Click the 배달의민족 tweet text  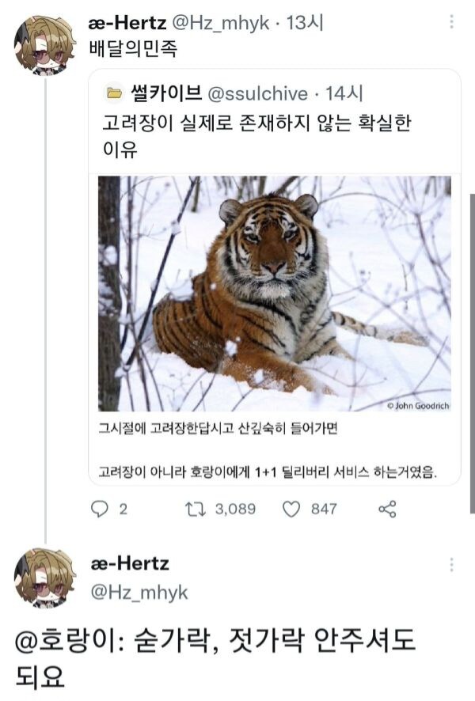134,49
